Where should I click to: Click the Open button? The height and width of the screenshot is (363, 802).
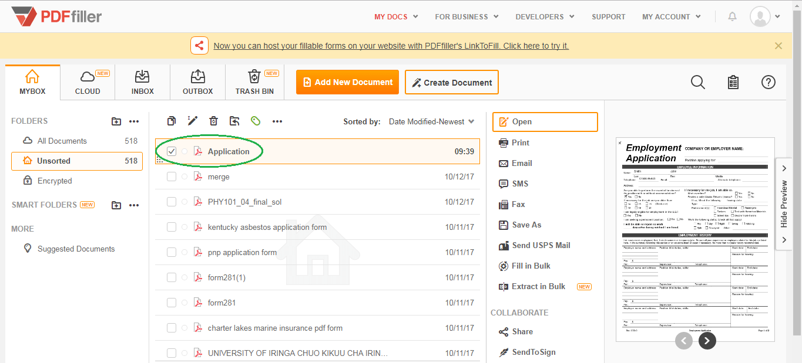[x=545, y=122]
